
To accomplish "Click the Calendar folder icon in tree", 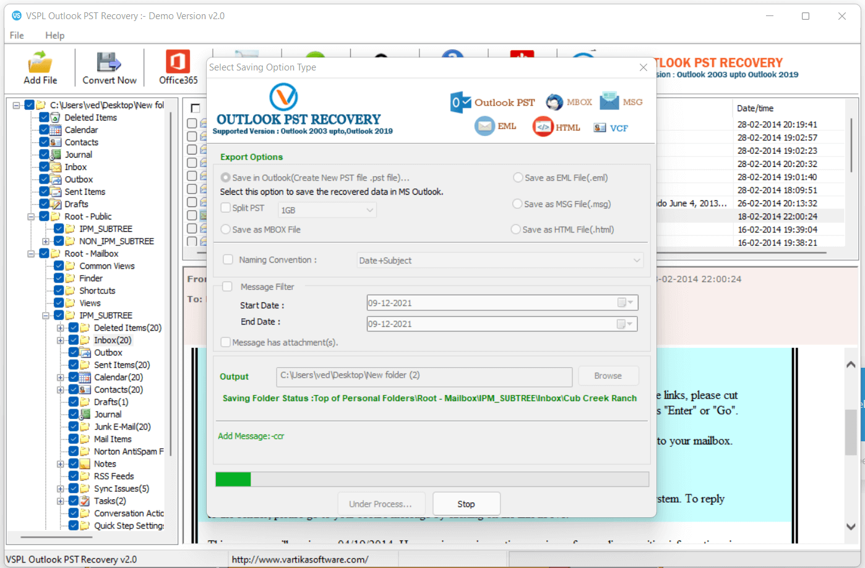I will (56, 130).
